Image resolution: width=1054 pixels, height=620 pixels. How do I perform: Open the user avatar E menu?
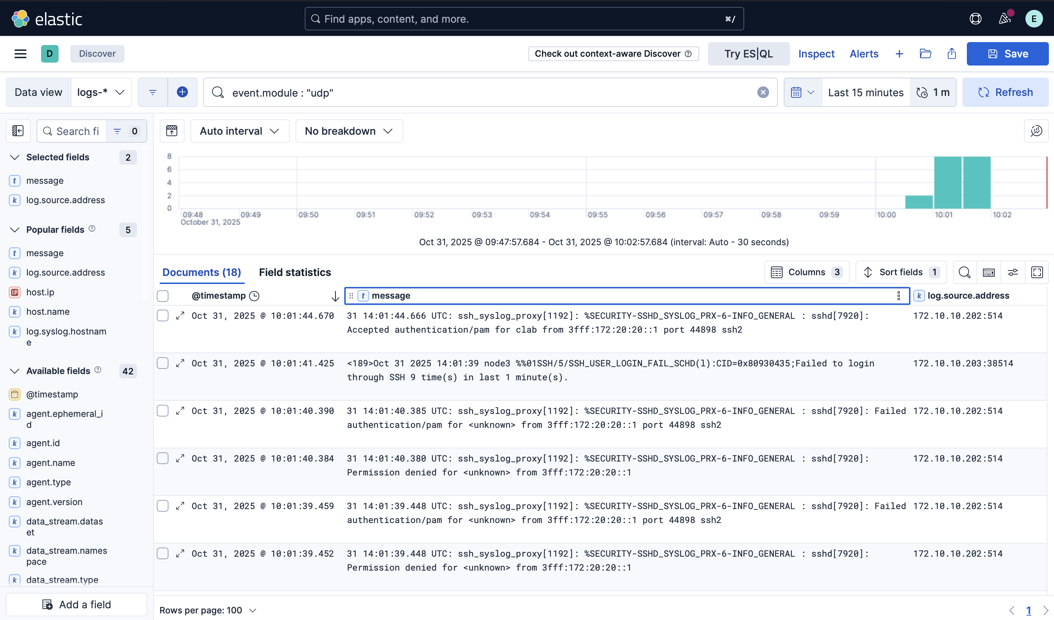coord(1034,19)
